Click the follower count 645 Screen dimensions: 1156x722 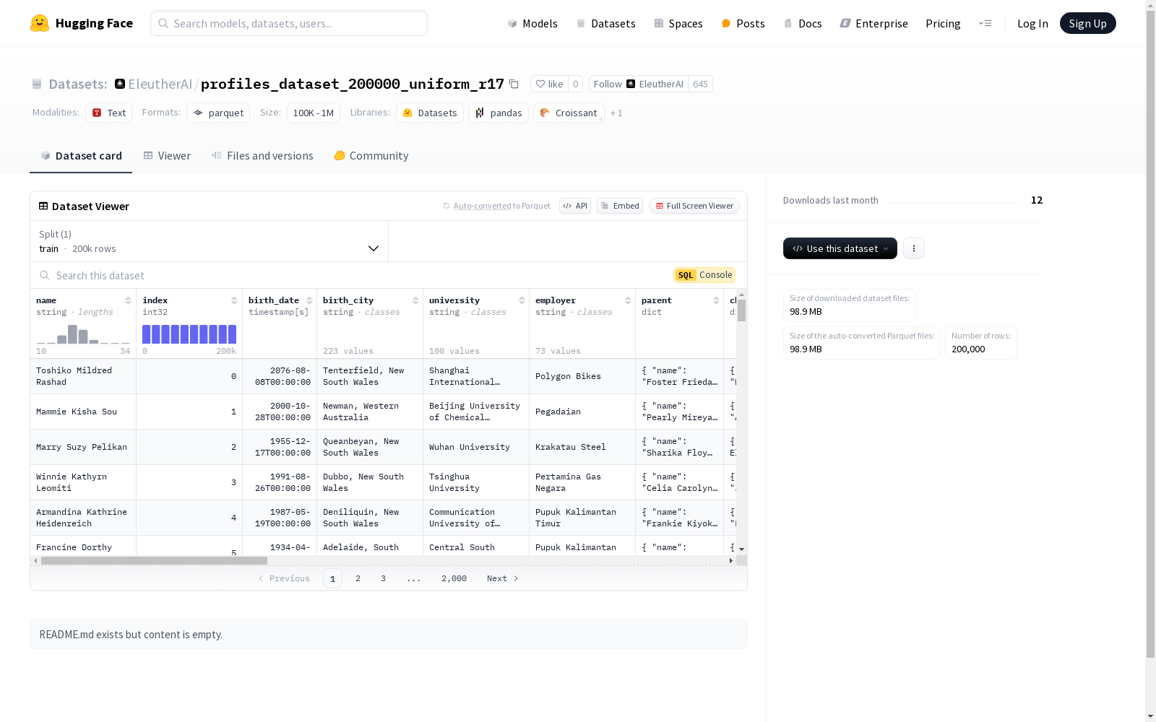click(x=700, y=84)
